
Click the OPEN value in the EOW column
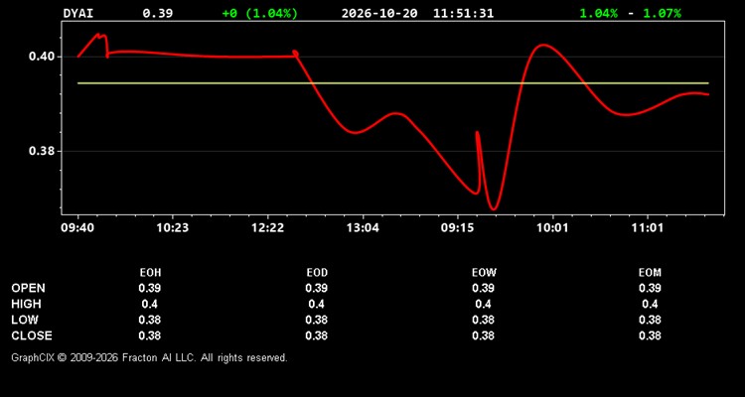pos(484,288)
